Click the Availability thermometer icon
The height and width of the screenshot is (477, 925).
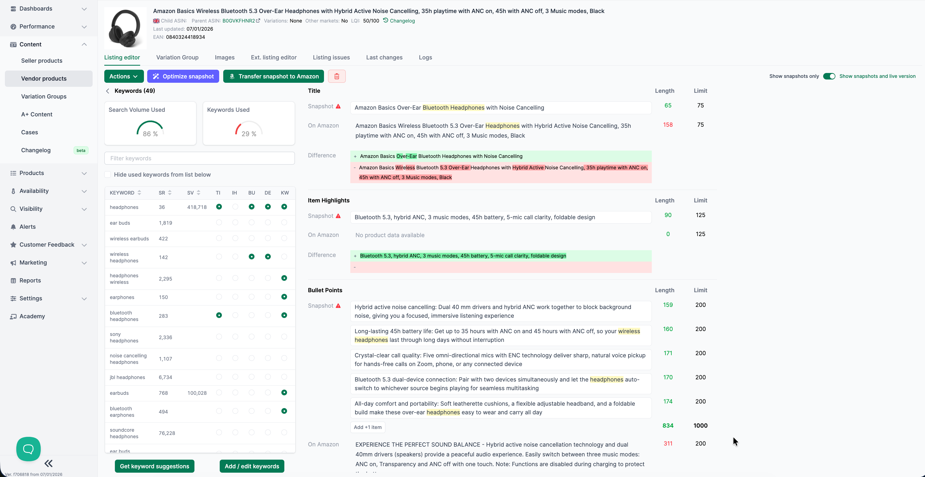click(x=13, y=191)
